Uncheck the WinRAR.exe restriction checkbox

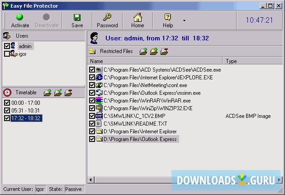92,100
